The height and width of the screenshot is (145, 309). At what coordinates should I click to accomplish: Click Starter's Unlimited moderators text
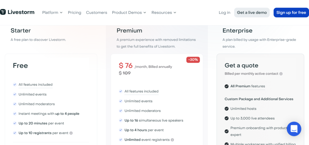tap(37, 104)
